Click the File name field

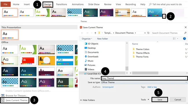pos(144,78)
